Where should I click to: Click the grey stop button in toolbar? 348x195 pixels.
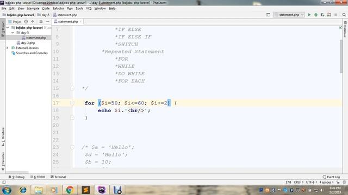[x=336, y=15]
